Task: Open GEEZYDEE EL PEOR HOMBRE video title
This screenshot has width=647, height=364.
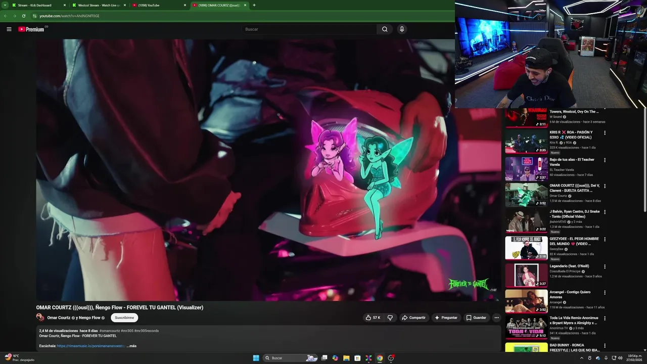Action: 574,241
